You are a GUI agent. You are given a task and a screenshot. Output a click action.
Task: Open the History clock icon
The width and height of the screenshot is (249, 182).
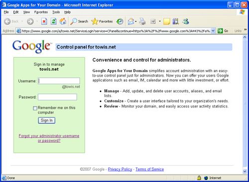coord(120,21)
